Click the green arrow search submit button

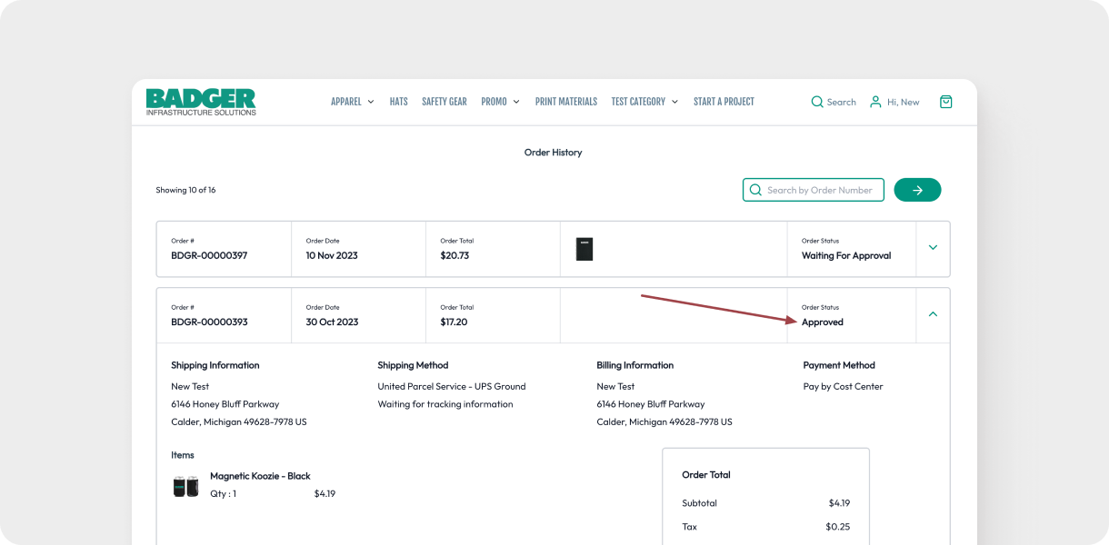click(x=917, y=190)
